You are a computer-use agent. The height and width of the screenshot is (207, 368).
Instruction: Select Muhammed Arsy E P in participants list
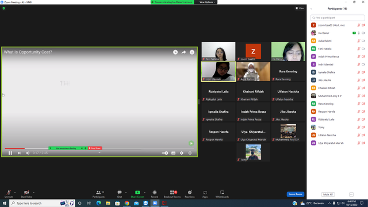338,96
